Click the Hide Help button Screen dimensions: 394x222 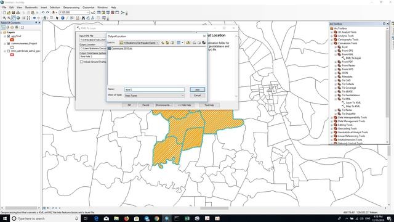[185, 105]
